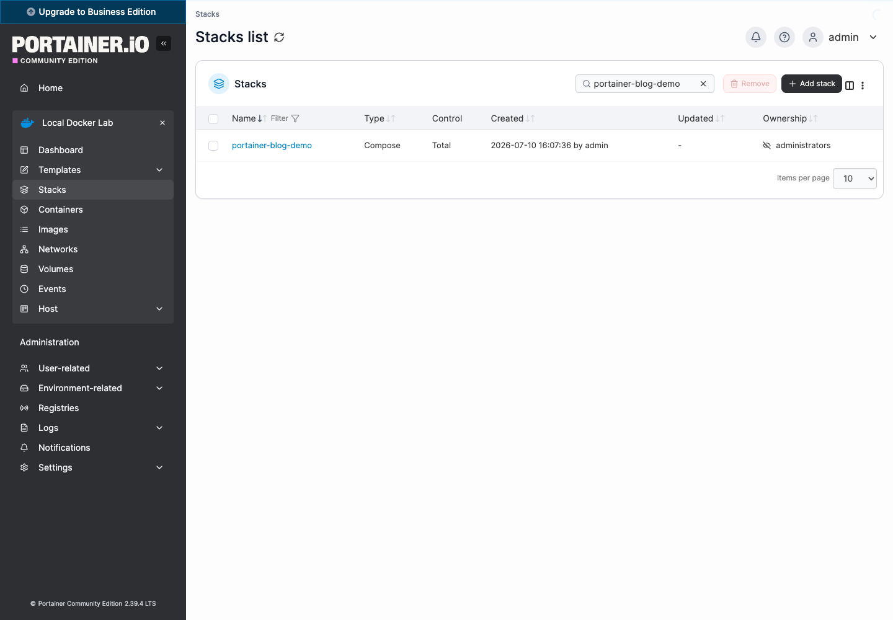Open the help question mark icon
The image size is (893, 620).
[x=784, y=37]
